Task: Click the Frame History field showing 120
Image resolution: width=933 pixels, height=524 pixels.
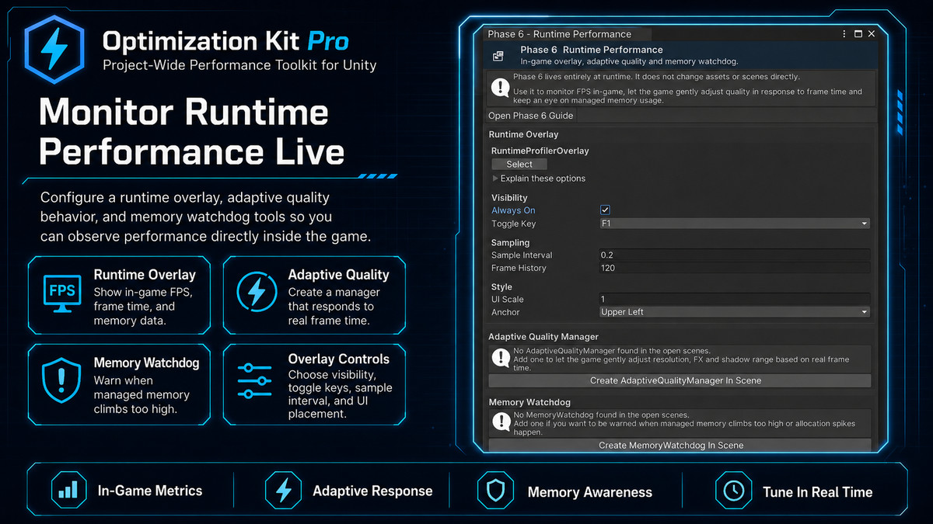Action: [734, 268]
